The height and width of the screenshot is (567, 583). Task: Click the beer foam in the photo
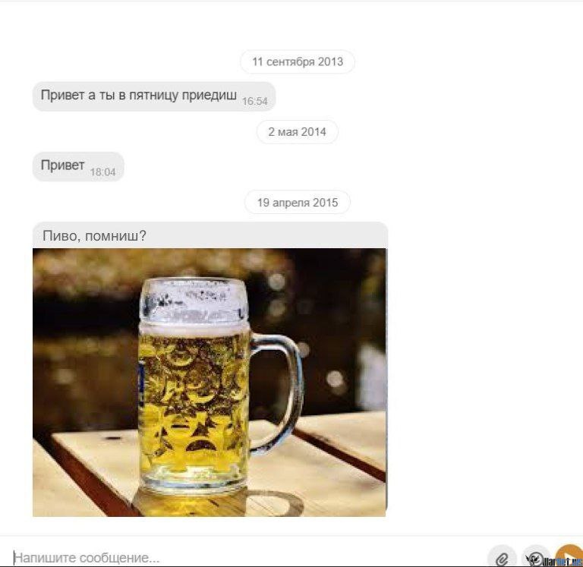click(194, 300)
